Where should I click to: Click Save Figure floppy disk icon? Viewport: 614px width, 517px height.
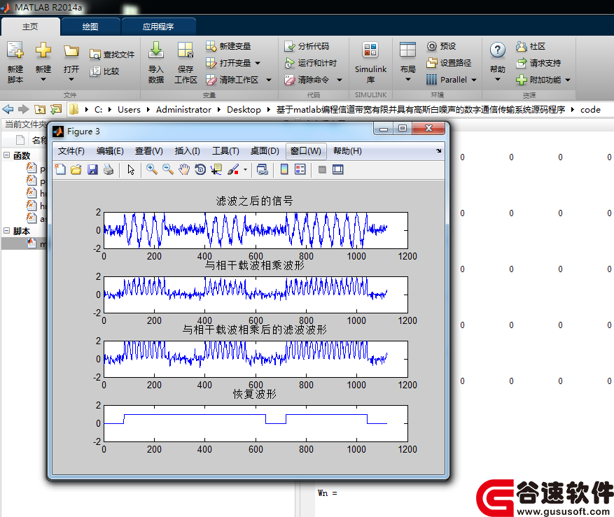point(92,169)
